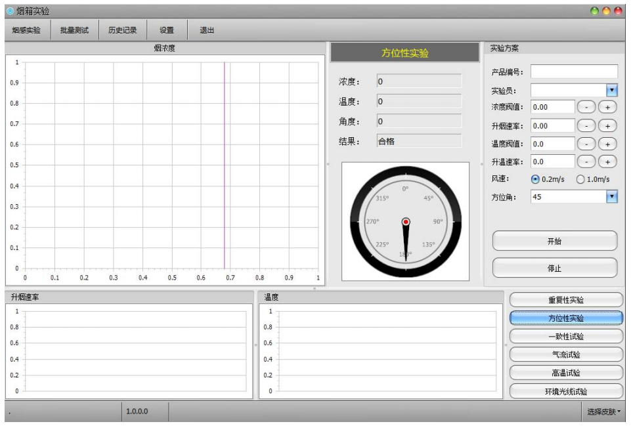
Task: Select the 1.0m/s wind speed option
Action: pyautogui.click(x=580, y=179)
